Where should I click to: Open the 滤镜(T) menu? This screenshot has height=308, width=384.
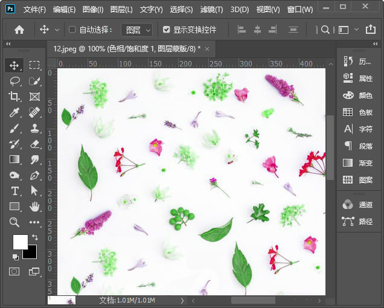pos(211,10)
